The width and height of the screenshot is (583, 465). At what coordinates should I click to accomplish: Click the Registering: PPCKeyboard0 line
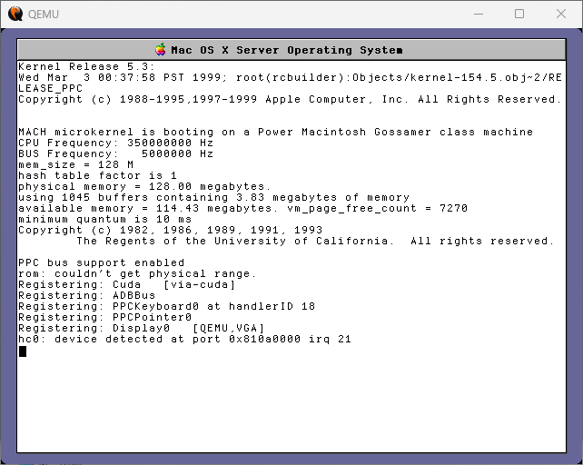click(x=167, y=306)
